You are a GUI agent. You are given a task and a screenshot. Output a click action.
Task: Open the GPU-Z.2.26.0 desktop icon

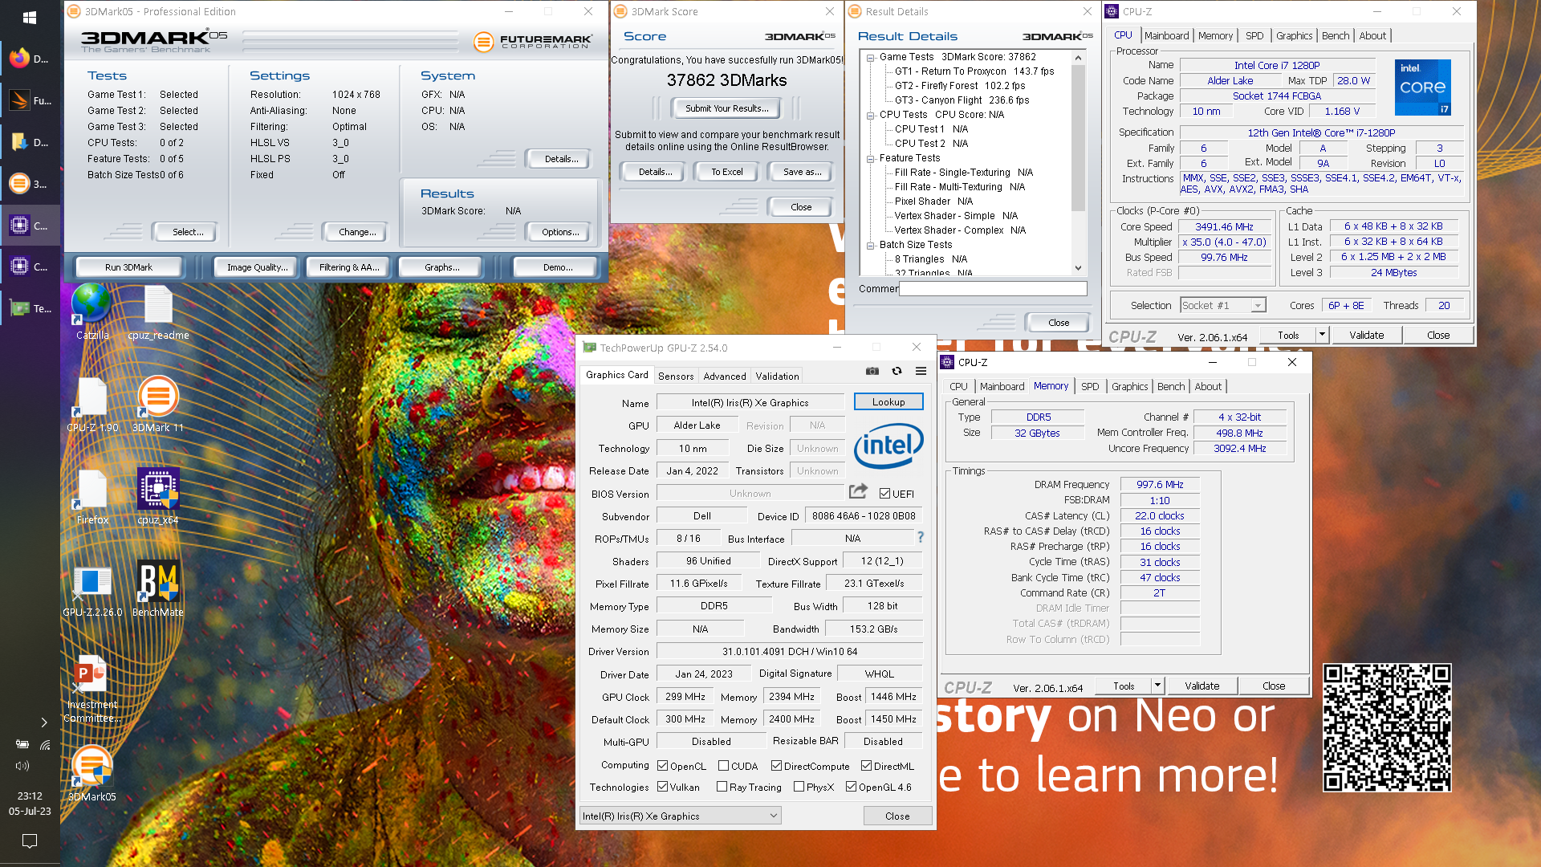(92, 588)
